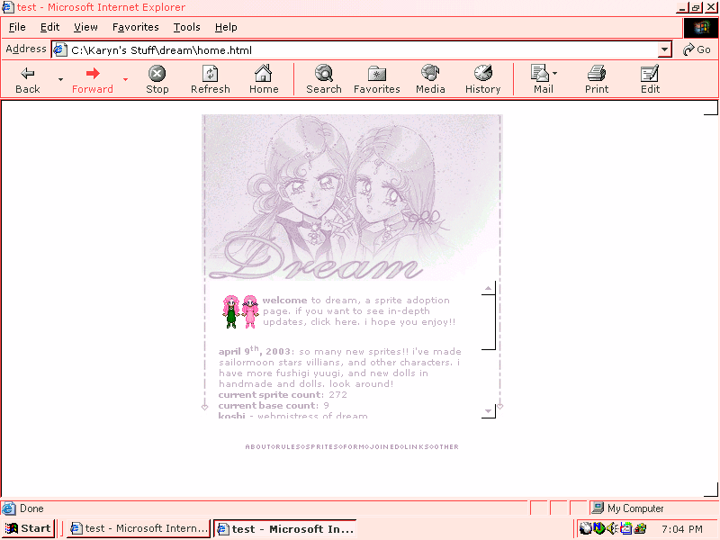The height and width of the screenshot is (540, 720).
Task: Open the Back button history dropdown arrow
Action: coord(60,79)
